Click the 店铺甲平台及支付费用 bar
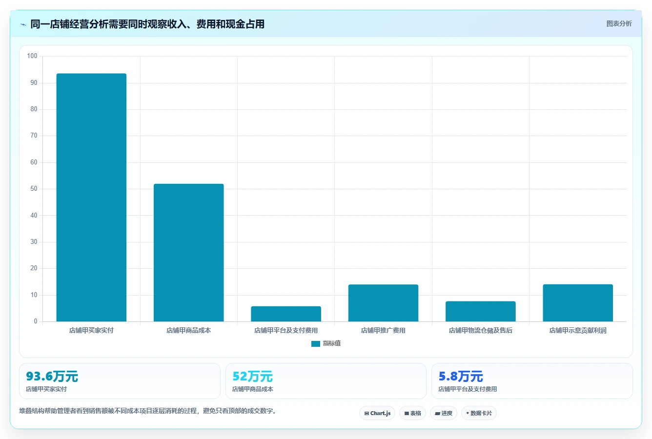652x439 pixels. (286, 314)
